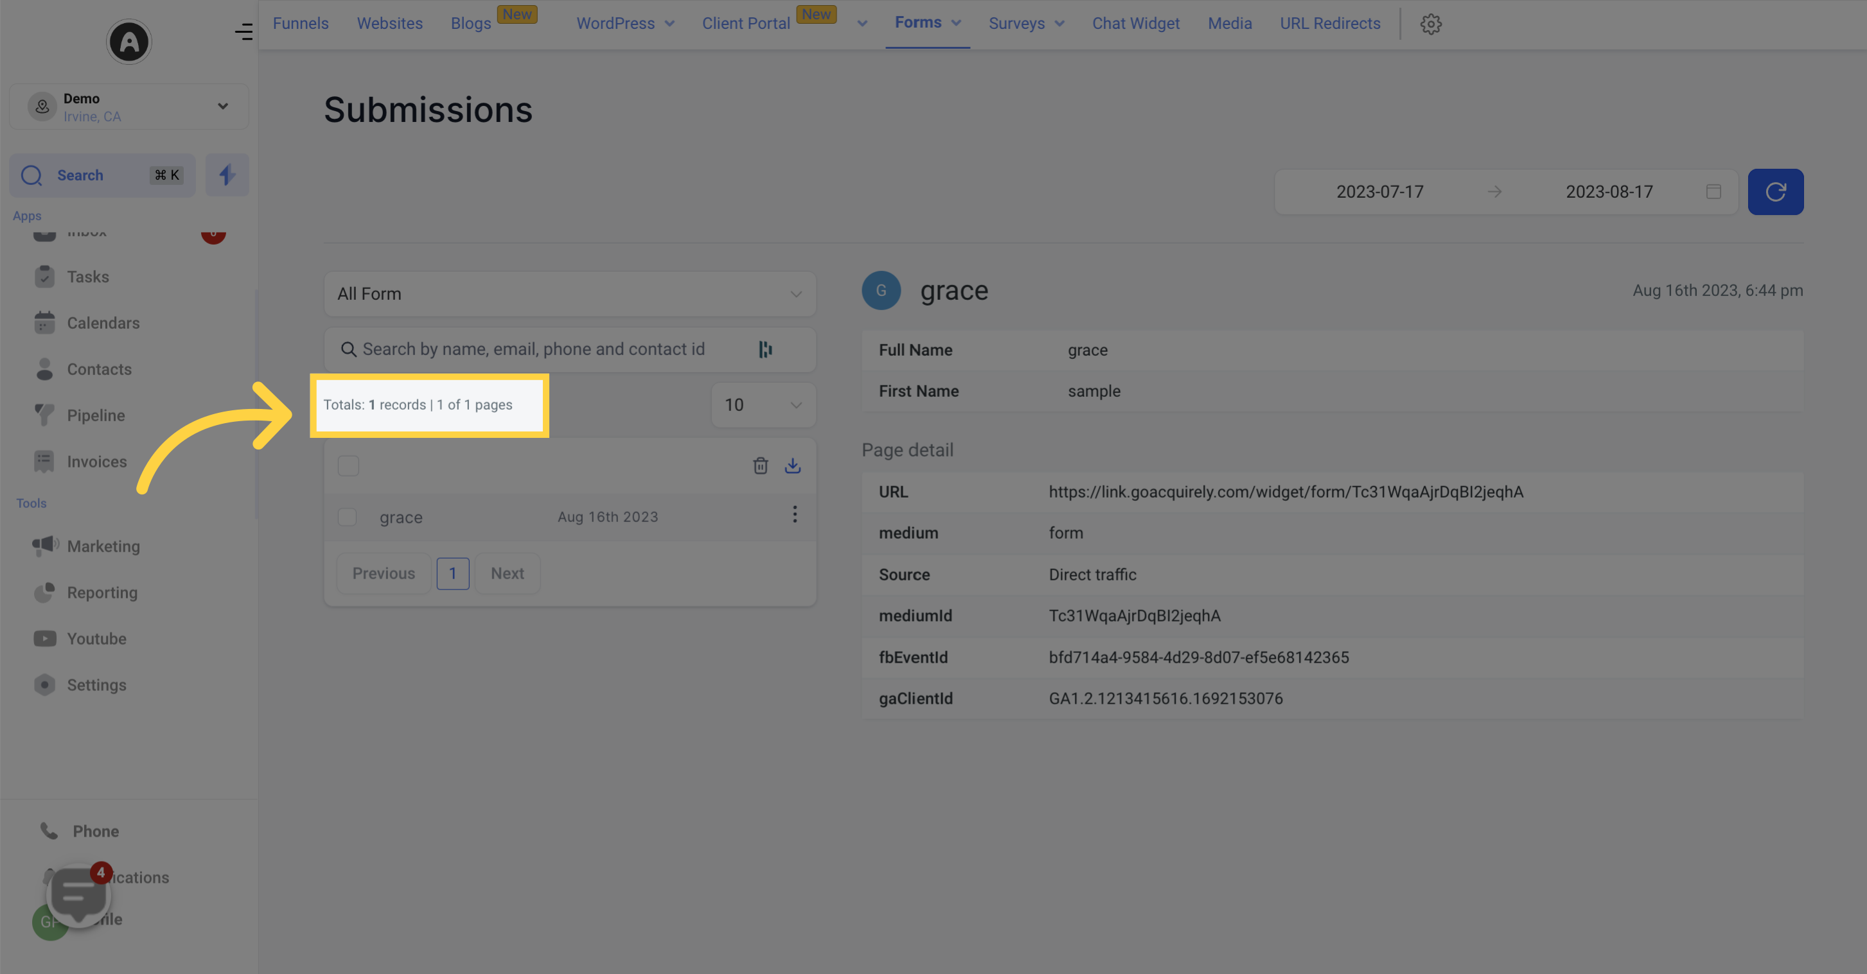Expand the results-per-page dropdown showing 10
1867x974 pixels.
click(x=758, y=405)
